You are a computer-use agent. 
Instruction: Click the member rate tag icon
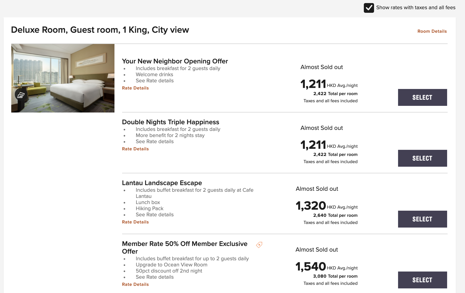[259, 245]
